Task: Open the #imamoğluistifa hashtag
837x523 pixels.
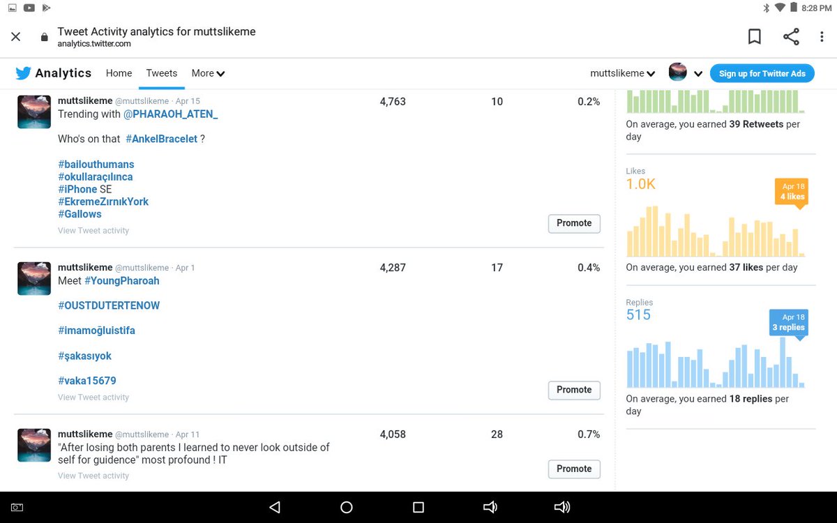Action: pos(96,331)
